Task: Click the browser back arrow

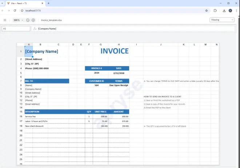Action: (3, 11)
